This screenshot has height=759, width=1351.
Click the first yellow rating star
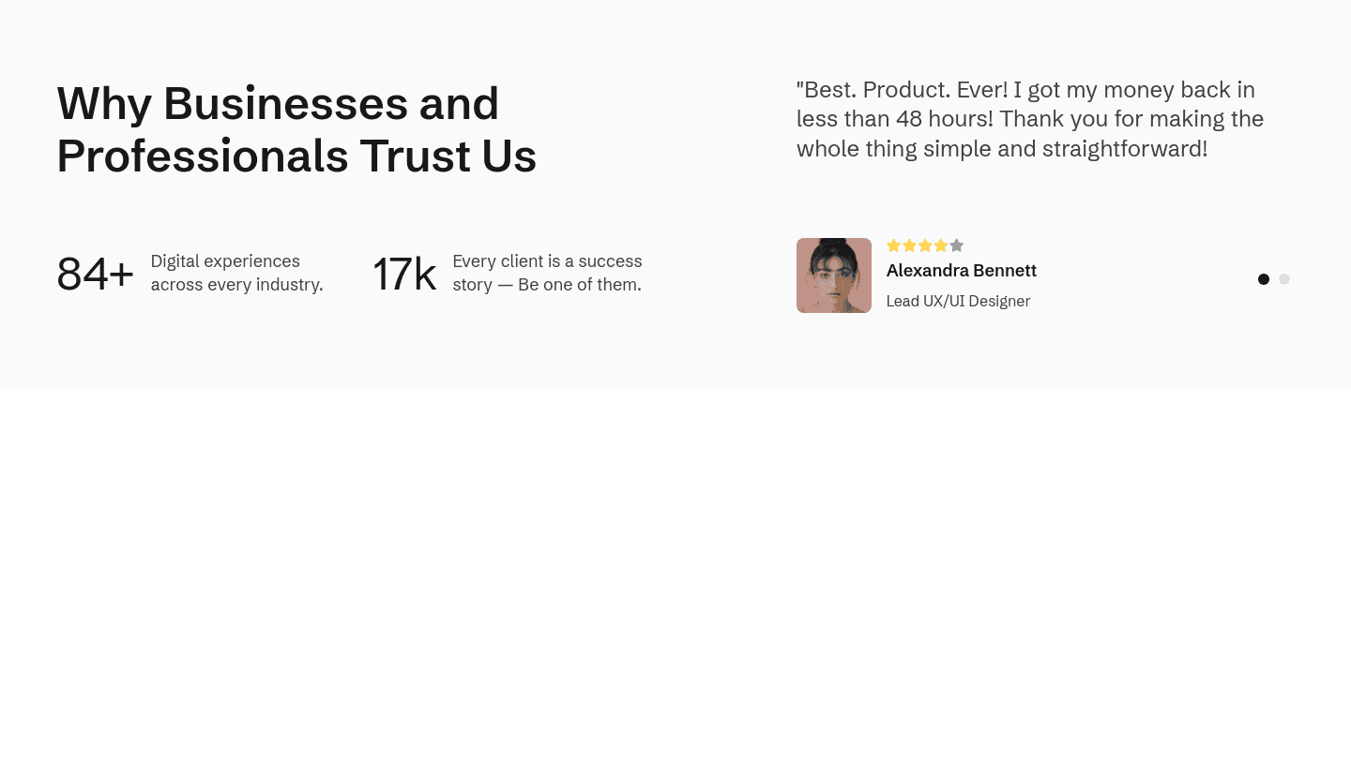pyautogui.click(x=893, y=246)
